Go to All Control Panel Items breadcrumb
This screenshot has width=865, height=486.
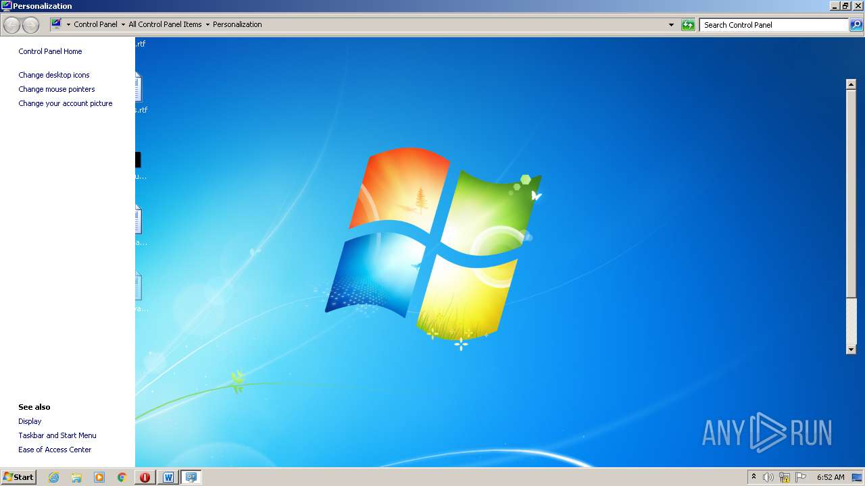pyautogui.click(x=165, y=24)
